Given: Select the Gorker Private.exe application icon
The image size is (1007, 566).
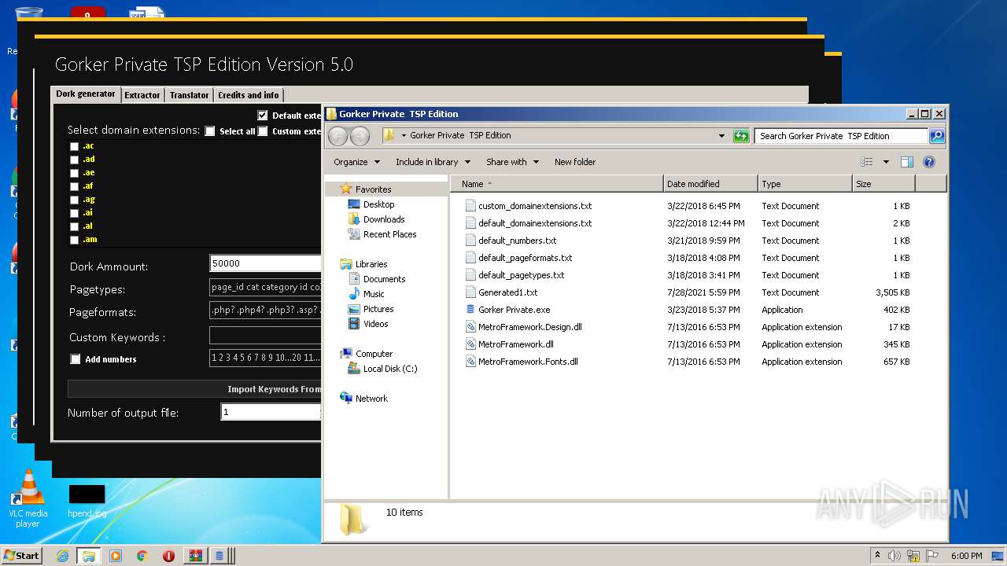Looking at the screenshot, I should [x=470, y=310].
